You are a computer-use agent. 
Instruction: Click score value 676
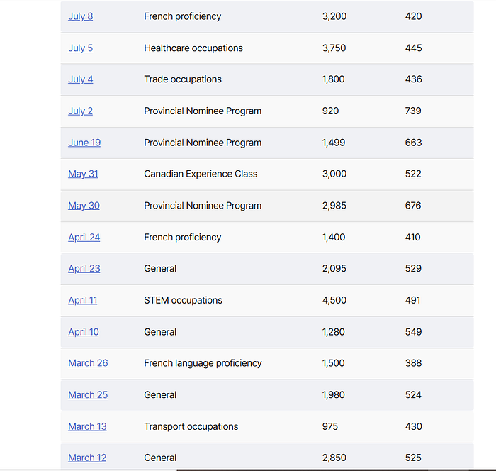point(413,206)
